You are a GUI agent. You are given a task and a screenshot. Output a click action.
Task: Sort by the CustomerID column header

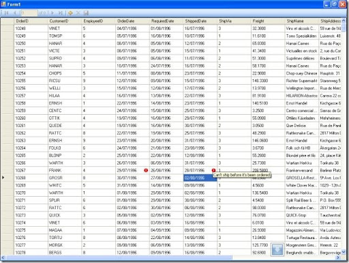click(x=65, y=21)
